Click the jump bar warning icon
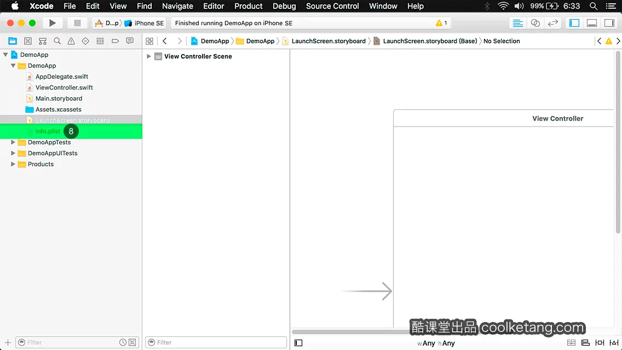622x350 pixels. click(x=608, y=41)
